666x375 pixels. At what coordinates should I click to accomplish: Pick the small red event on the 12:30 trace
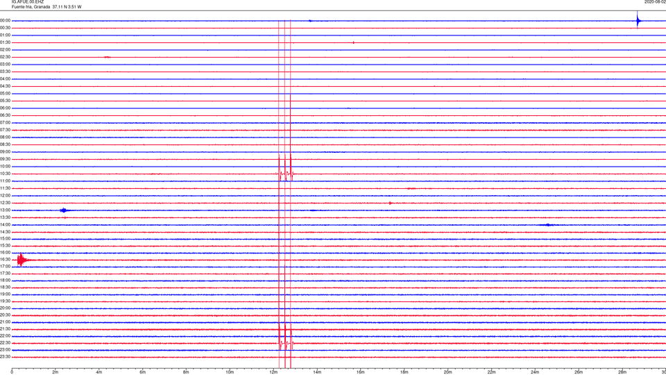(391, 203)
